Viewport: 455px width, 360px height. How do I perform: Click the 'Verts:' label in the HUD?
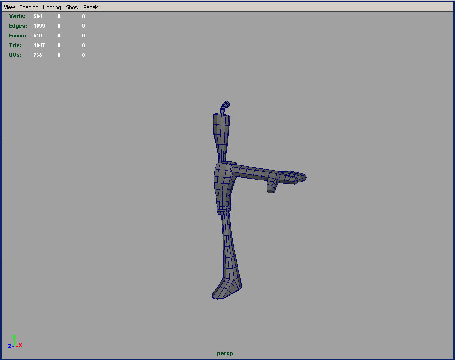click(17, 16)
